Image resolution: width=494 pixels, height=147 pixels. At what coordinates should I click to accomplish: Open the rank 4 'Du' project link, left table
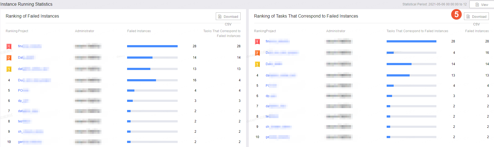34,80
